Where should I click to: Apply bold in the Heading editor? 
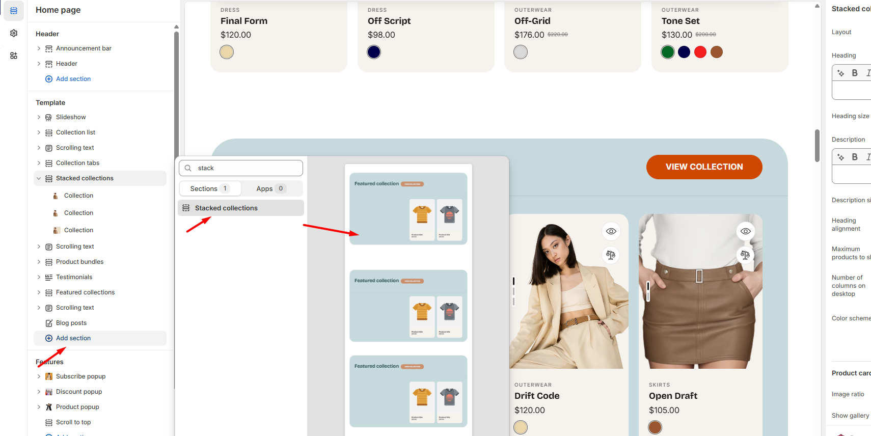pyautogui.click(x=855, y=73)
